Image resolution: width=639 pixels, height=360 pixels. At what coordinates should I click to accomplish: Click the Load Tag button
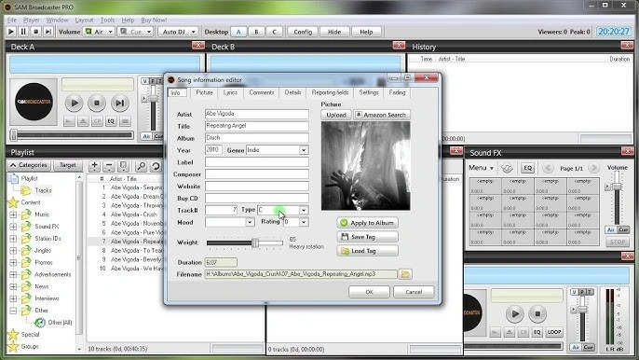pos(368,251)
